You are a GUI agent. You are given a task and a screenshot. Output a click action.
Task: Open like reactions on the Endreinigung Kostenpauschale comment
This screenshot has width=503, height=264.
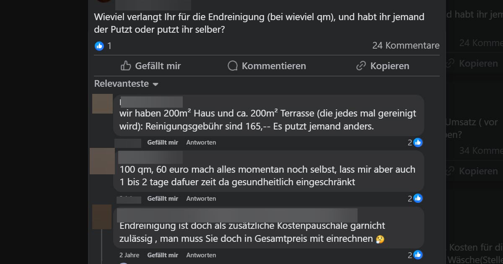pyautogui.click(x=415, y=255)
